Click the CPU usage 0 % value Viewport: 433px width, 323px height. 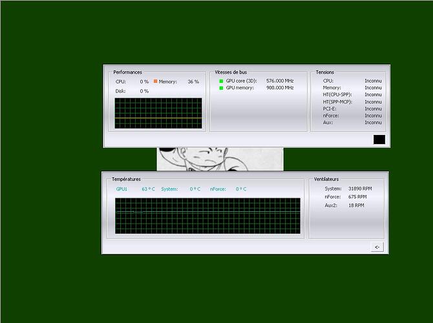(144, 81)
